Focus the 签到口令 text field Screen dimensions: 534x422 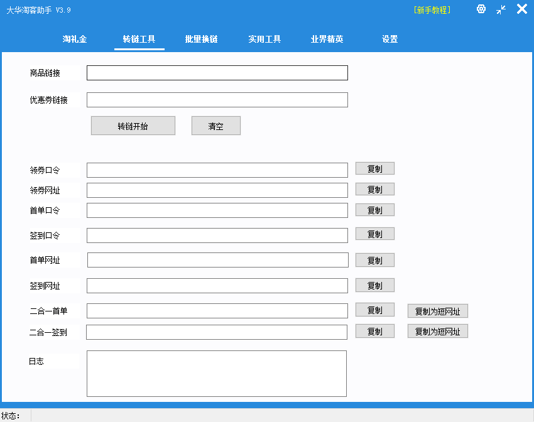(x=217, y=235)
